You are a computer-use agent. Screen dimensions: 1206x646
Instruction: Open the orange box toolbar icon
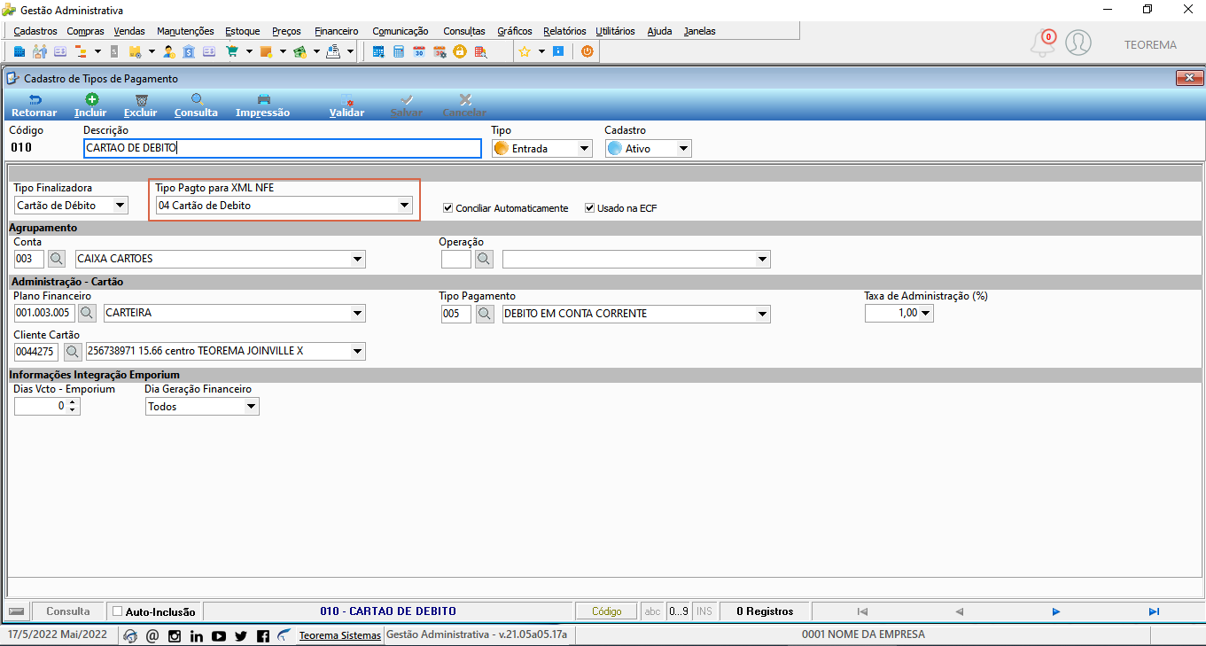click(266, 51)
